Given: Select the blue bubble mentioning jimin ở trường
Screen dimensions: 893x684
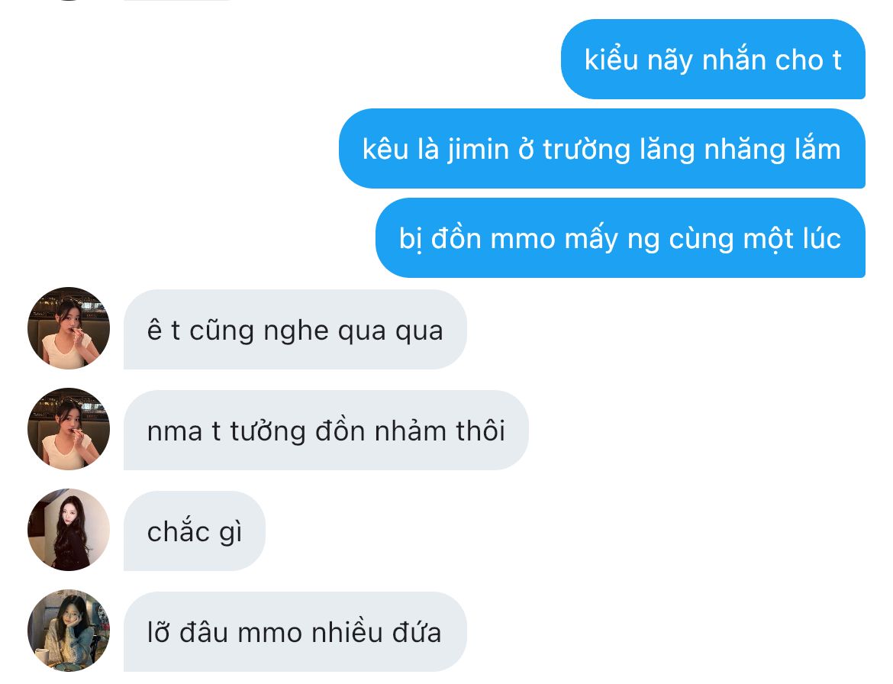Looking at the screenshot, I should click(602, 149).
